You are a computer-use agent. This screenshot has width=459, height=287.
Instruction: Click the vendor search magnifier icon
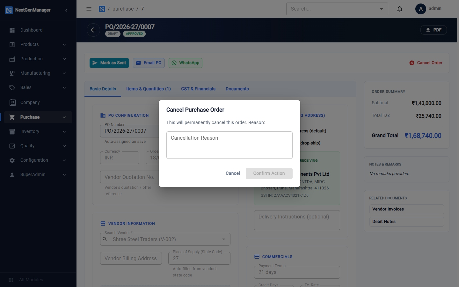tap(105, 239)
